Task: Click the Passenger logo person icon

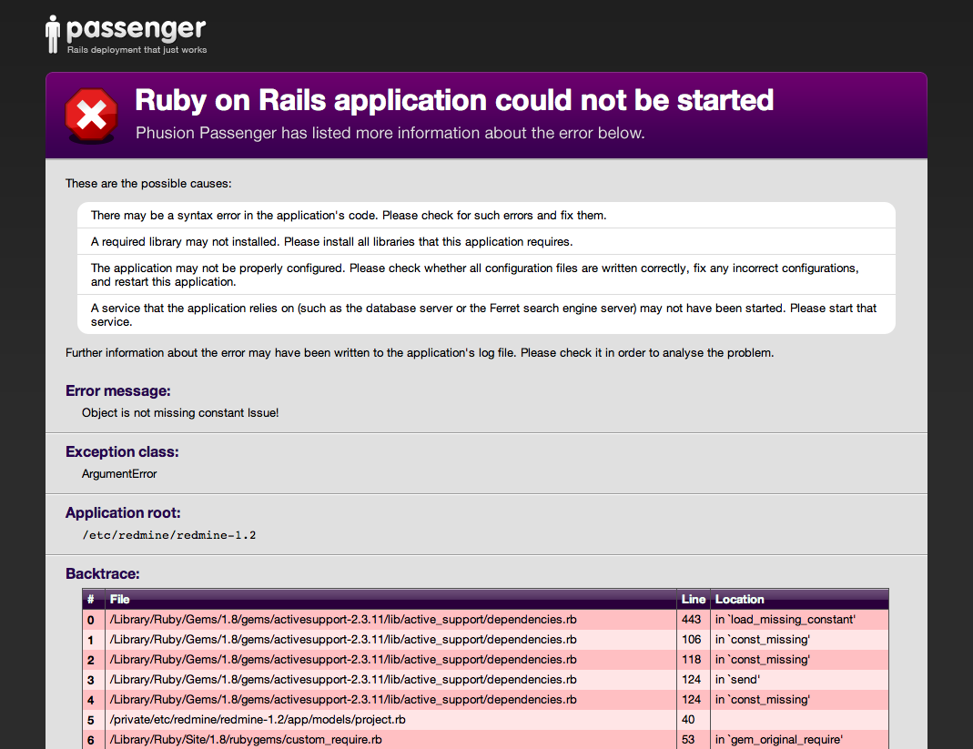Action: pos(53,35)
